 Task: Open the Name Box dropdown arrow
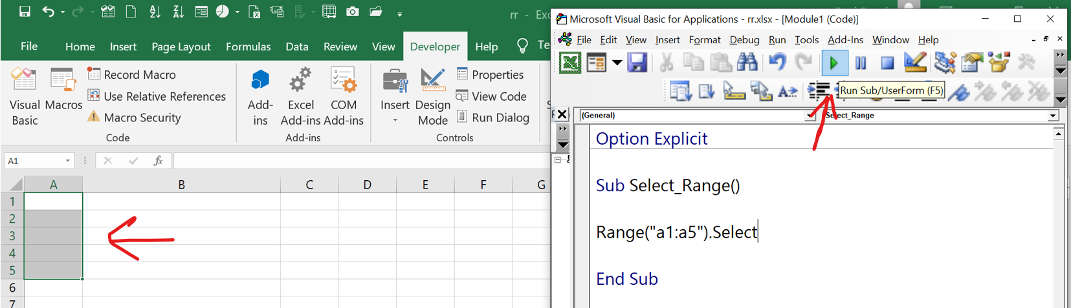click(68, 161)
